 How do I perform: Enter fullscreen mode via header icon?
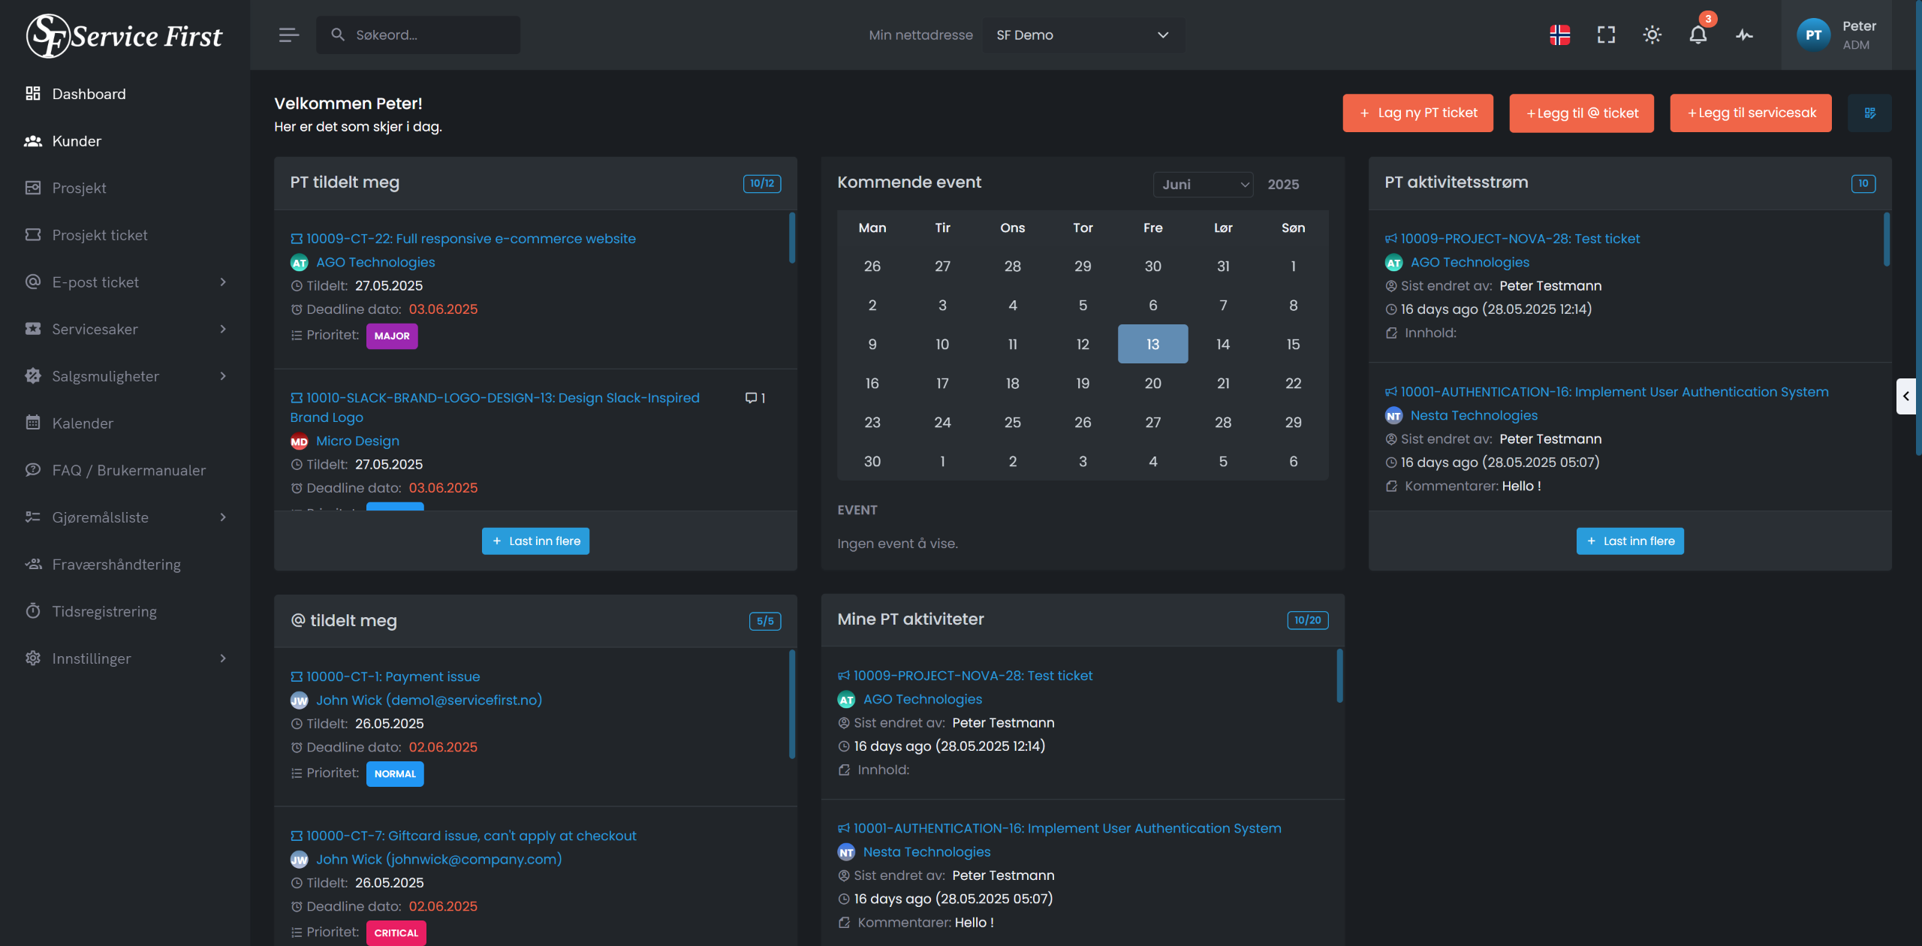point(1606,35)
